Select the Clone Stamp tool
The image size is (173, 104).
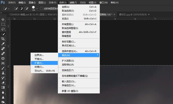[x=3, y=73]
